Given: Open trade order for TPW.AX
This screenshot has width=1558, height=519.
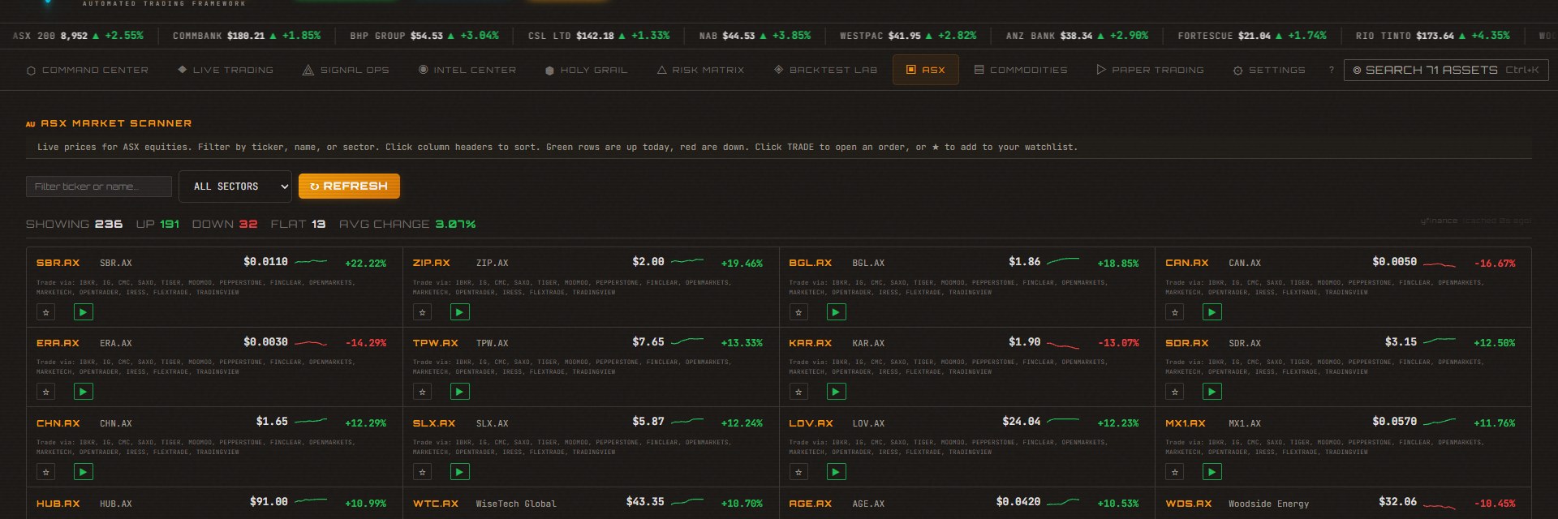Looking at the screenshot, I should tap(459, 392).
